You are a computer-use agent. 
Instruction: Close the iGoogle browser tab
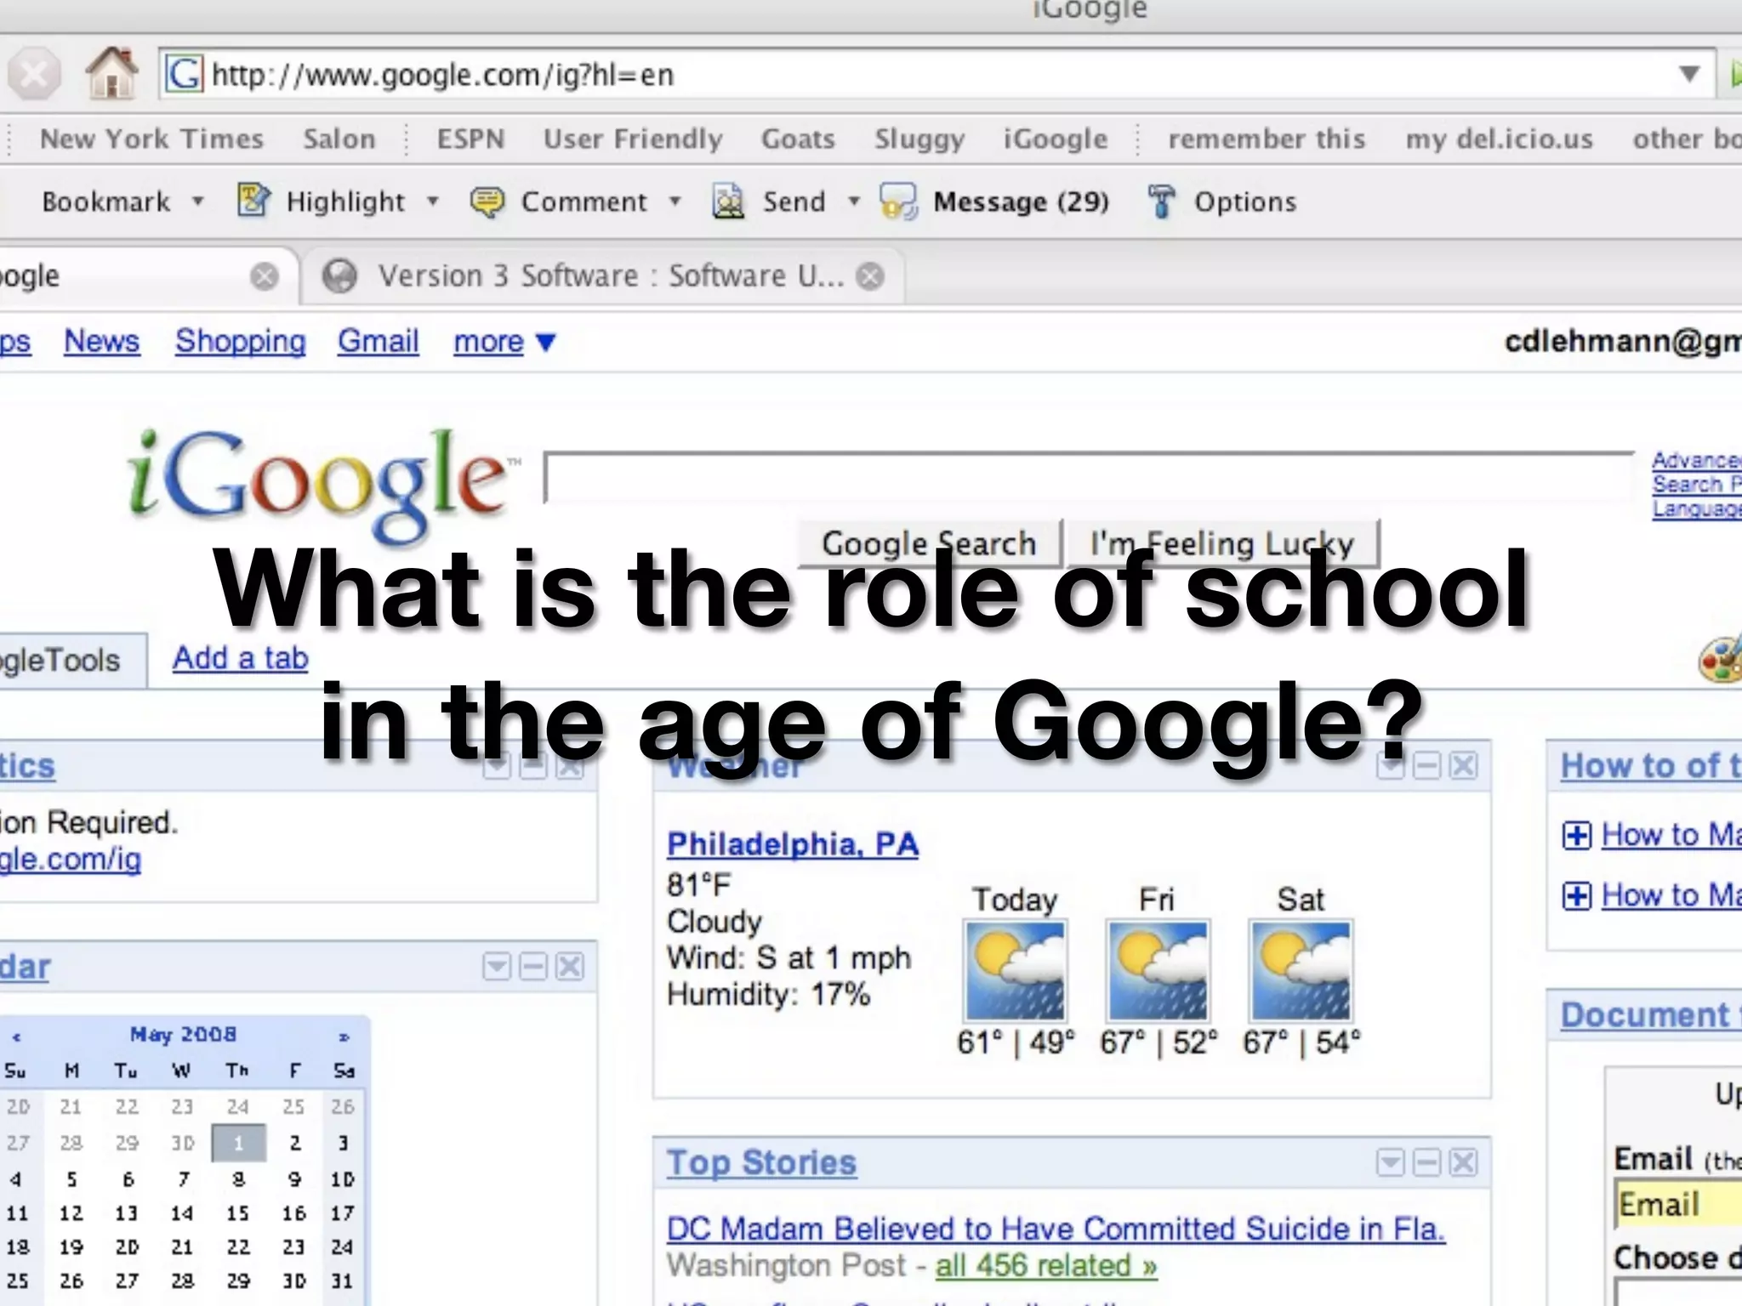(x=265, y=276)
